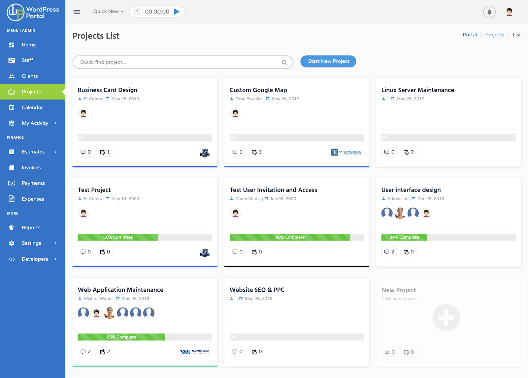
Task: Open user profile avatar in header
Action: (x=509, y=12)
